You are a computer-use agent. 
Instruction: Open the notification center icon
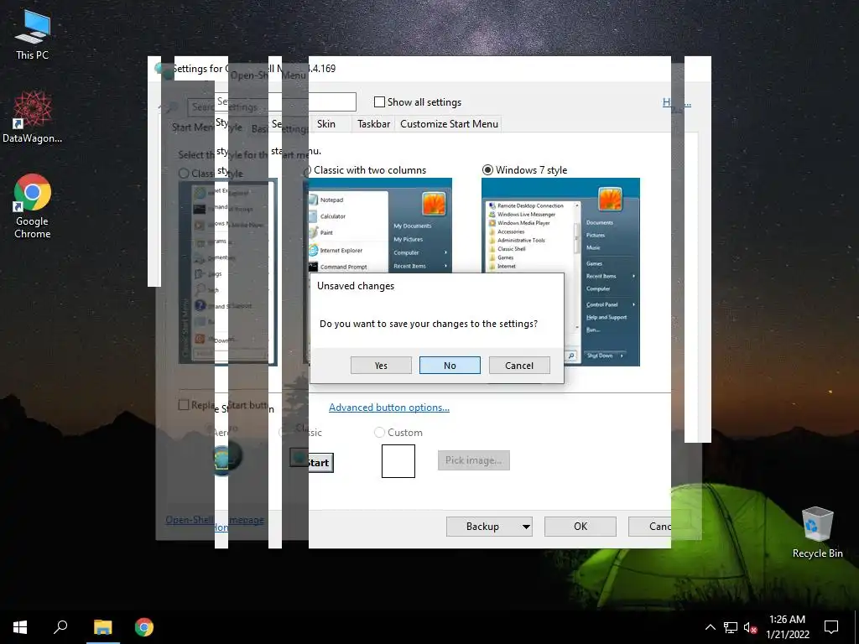(x=831, y=627)
